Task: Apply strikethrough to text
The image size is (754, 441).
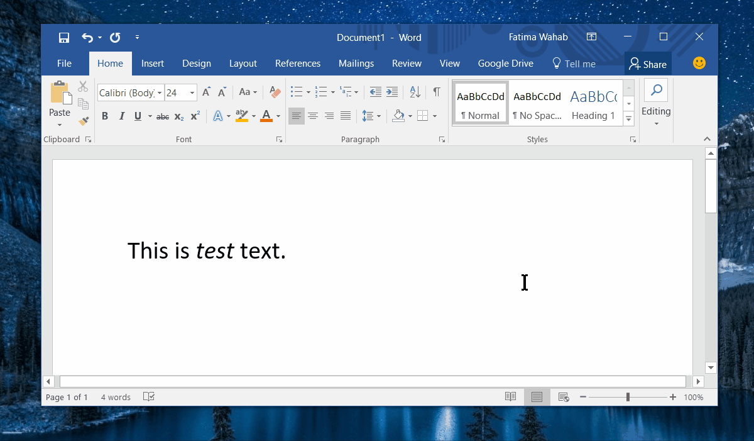Action: tap(163, 116)
